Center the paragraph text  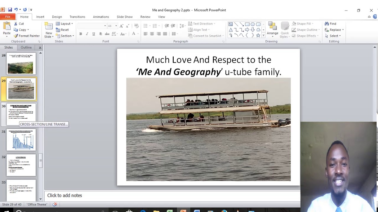tap(152, 34)
